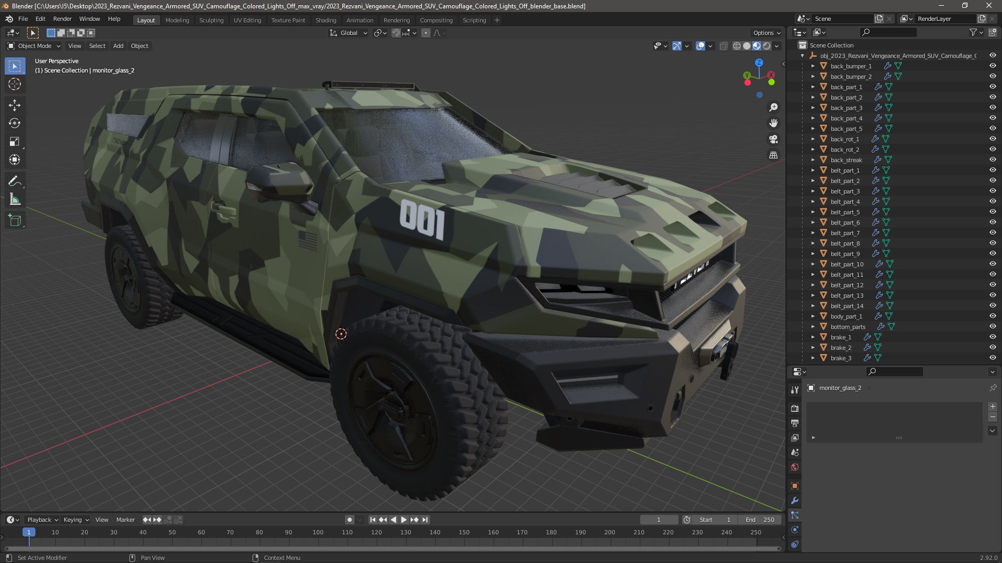Hide body_part_1 in the outliner
This screenshot has width=1002, height=563.
pos(993,316)
